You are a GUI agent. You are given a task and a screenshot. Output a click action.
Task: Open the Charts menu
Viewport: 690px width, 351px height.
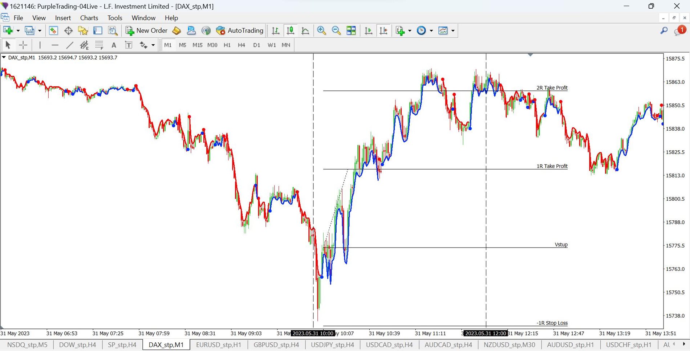[x=89, y=18]
